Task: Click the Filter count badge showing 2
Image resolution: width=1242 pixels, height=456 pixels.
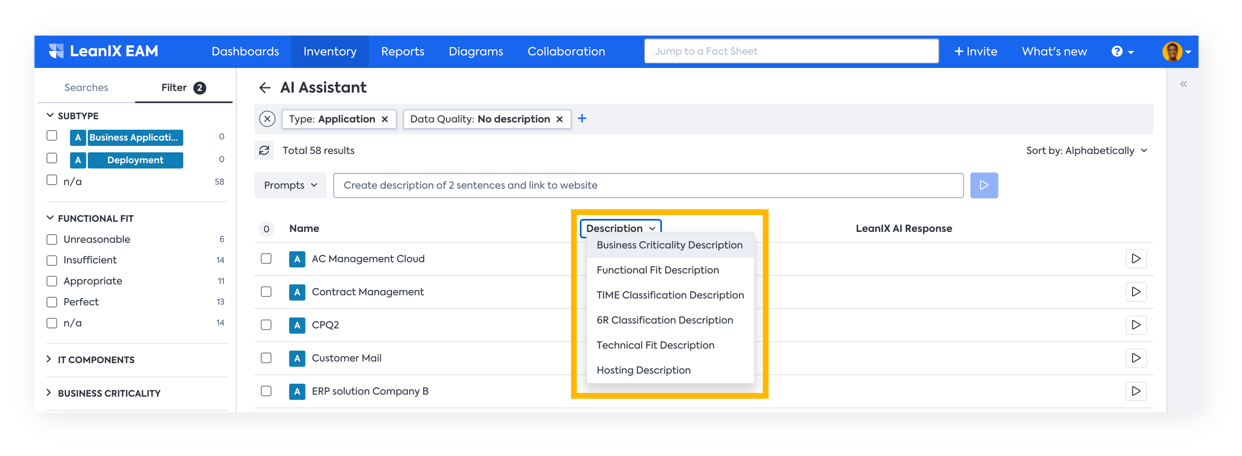Action: coord(200,87)
